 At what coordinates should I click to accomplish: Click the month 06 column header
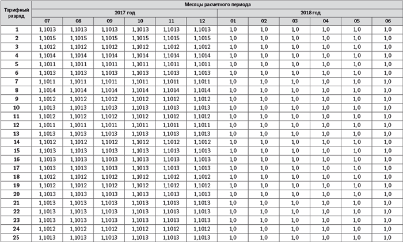click(387, 21)
